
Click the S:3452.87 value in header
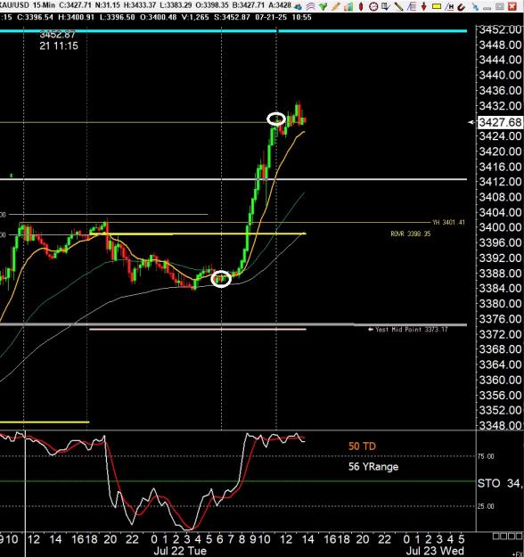click(232, 17)
